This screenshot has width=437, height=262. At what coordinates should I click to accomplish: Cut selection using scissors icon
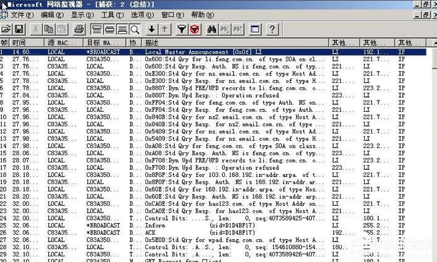pyautogui.click(x=35, y=29)
